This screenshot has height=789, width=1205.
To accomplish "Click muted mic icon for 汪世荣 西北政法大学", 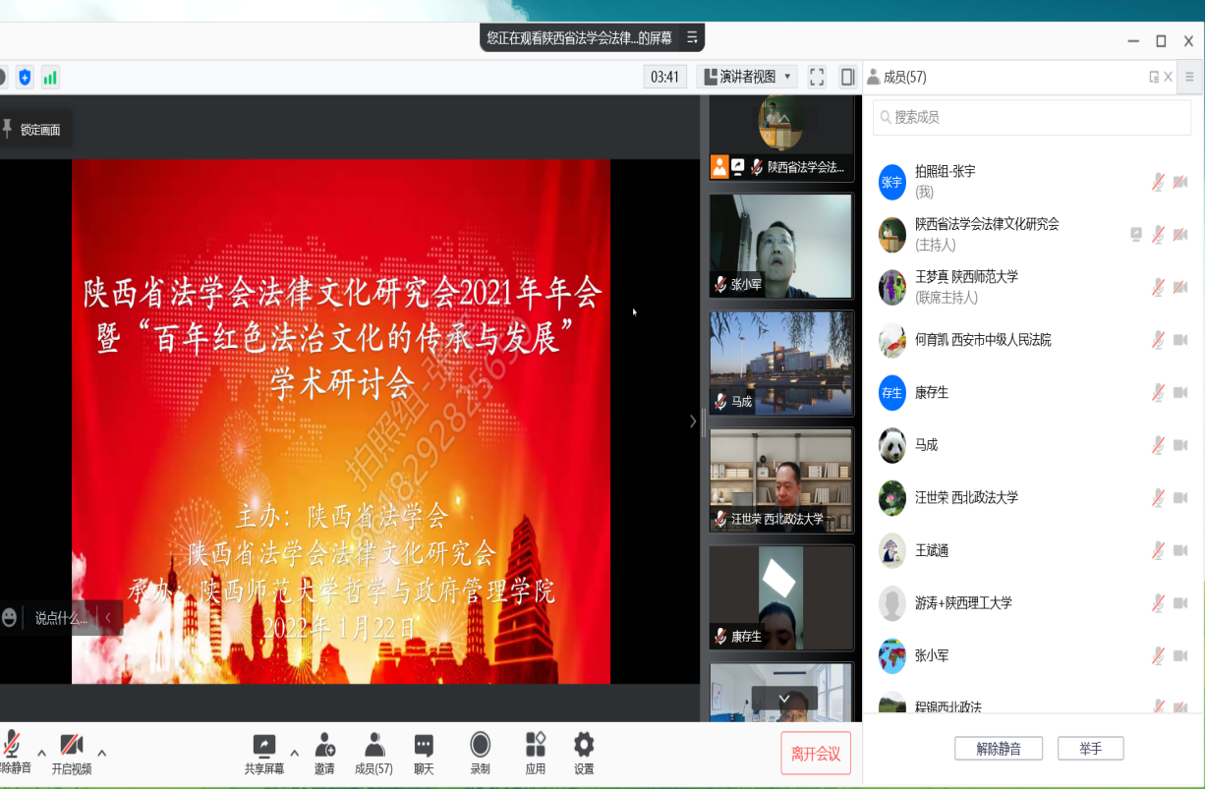I will (x=1159, y=497).
